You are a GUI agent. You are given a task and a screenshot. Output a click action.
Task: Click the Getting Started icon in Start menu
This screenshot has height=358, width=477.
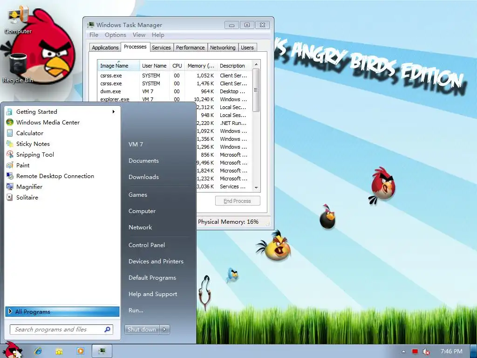tap(9, 112)
